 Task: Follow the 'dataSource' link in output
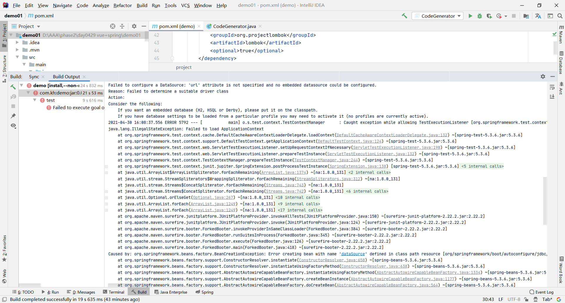(353, 254)
